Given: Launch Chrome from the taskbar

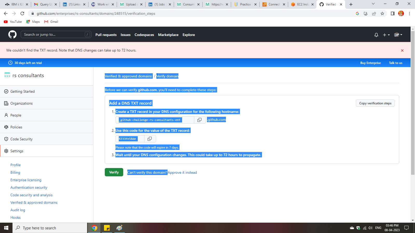Looking at the screenshot, I should (x=94, y=228).
